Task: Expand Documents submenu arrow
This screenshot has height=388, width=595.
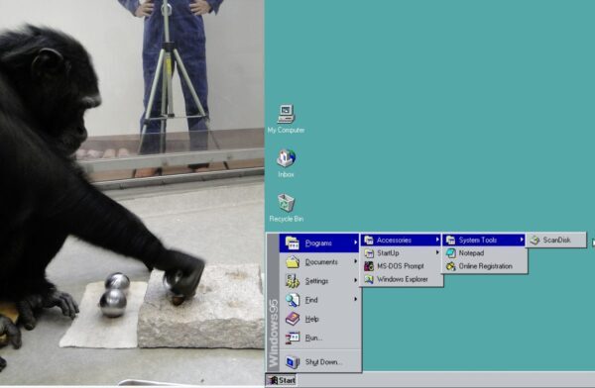Action: tap(356, 261)
